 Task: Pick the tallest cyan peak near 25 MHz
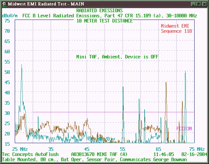(x=21, y=66)
